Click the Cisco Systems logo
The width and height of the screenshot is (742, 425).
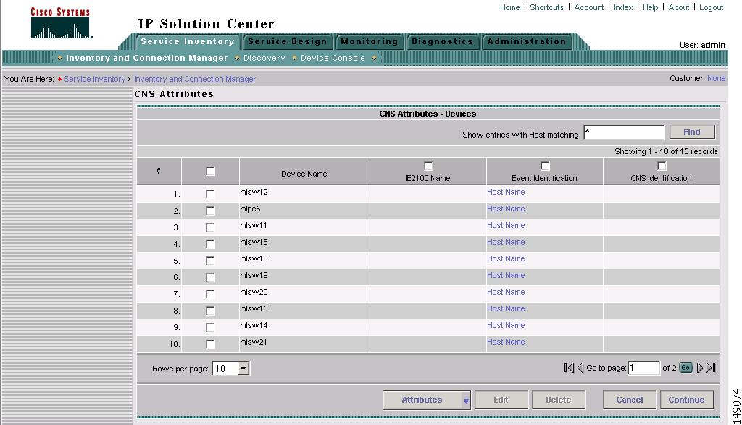[x=61, y=22]
